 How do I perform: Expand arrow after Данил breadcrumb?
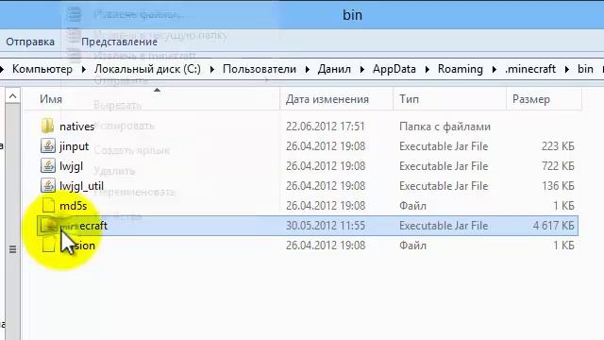tap(361, 69)
